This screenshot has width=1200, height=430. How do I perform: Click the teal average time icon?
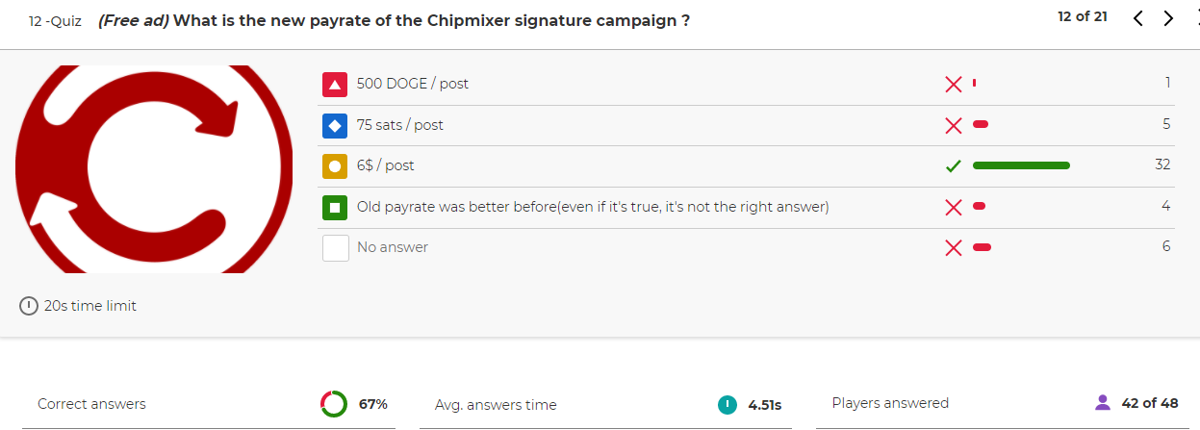tap(728, 404)
